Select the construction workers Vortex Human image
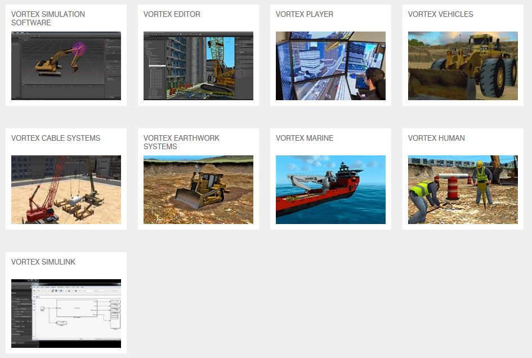 [463, 190]
